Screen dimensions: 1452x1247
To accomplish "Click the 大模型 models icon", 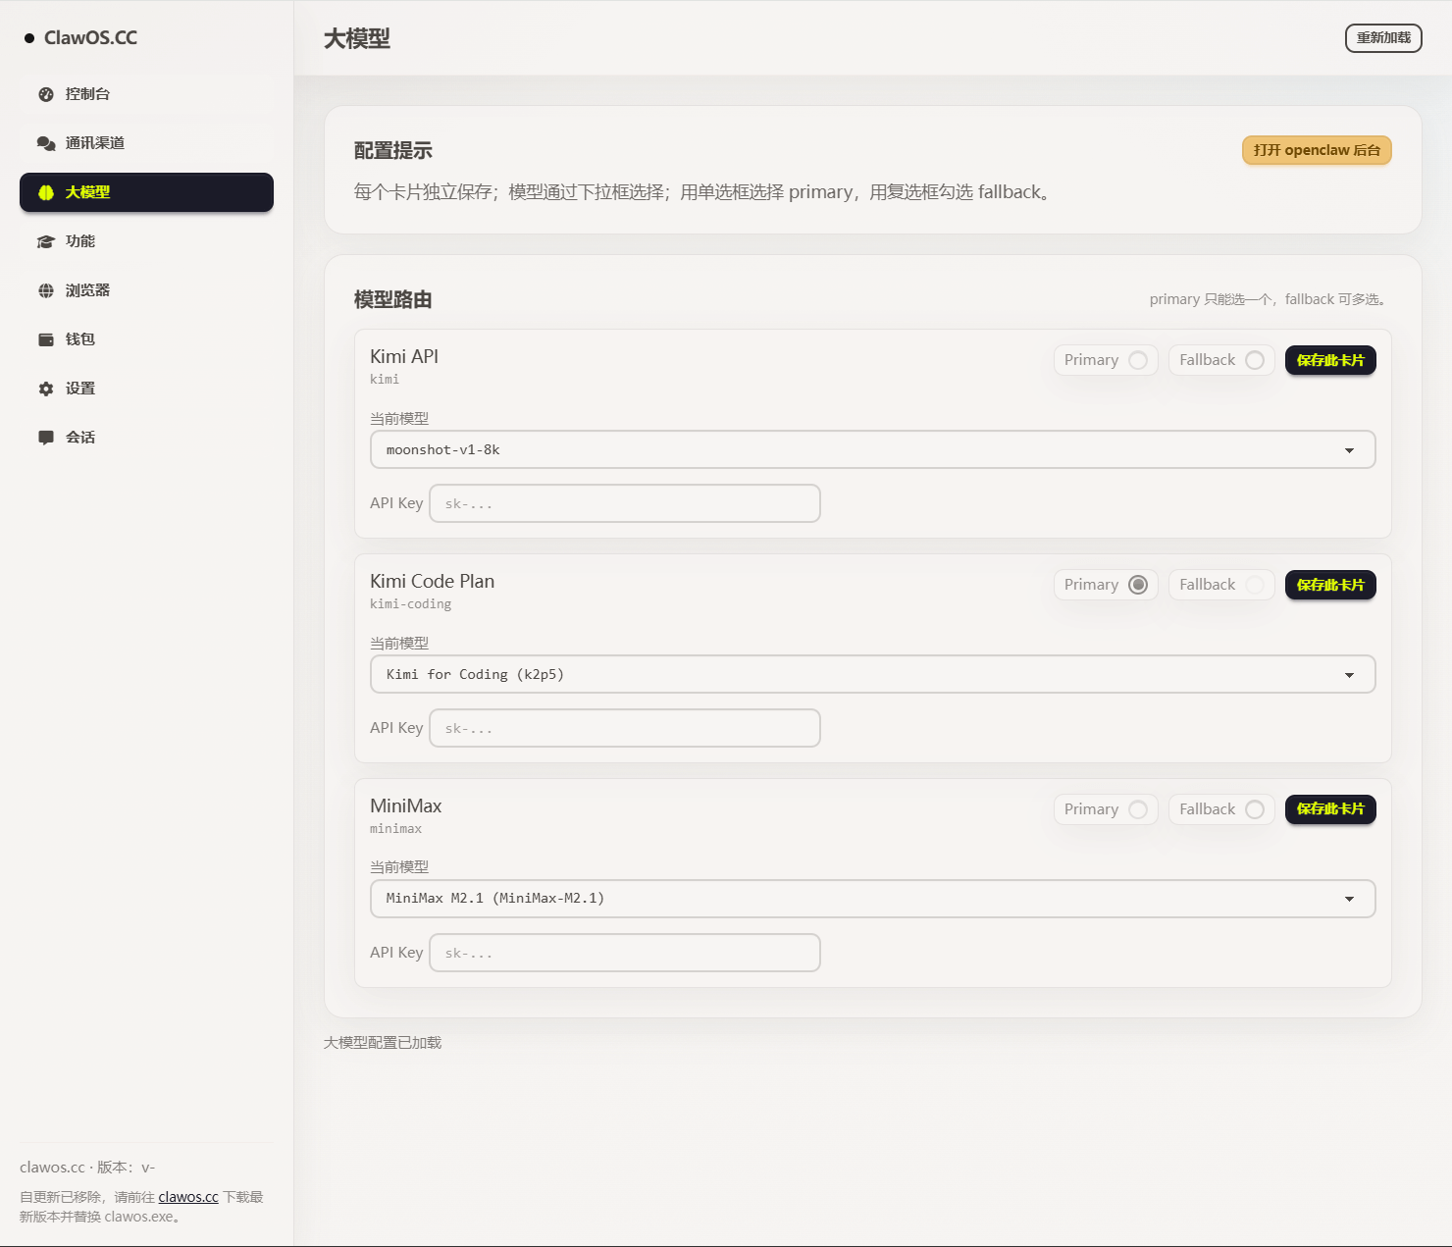I will tap(45, 192).
